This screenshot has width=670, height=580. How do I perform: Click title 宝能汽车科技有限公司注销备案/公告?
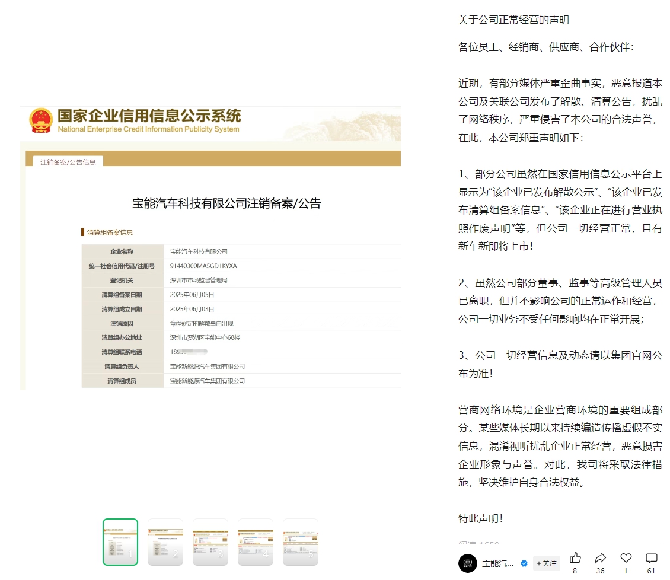click(x=226, y=203)
